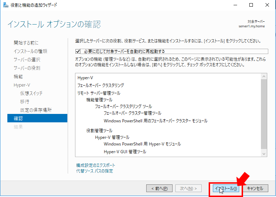Viewport: 276px width, 197px height.
Task: Click the 対象サーバー label
Action: click(x=256, y=22)
